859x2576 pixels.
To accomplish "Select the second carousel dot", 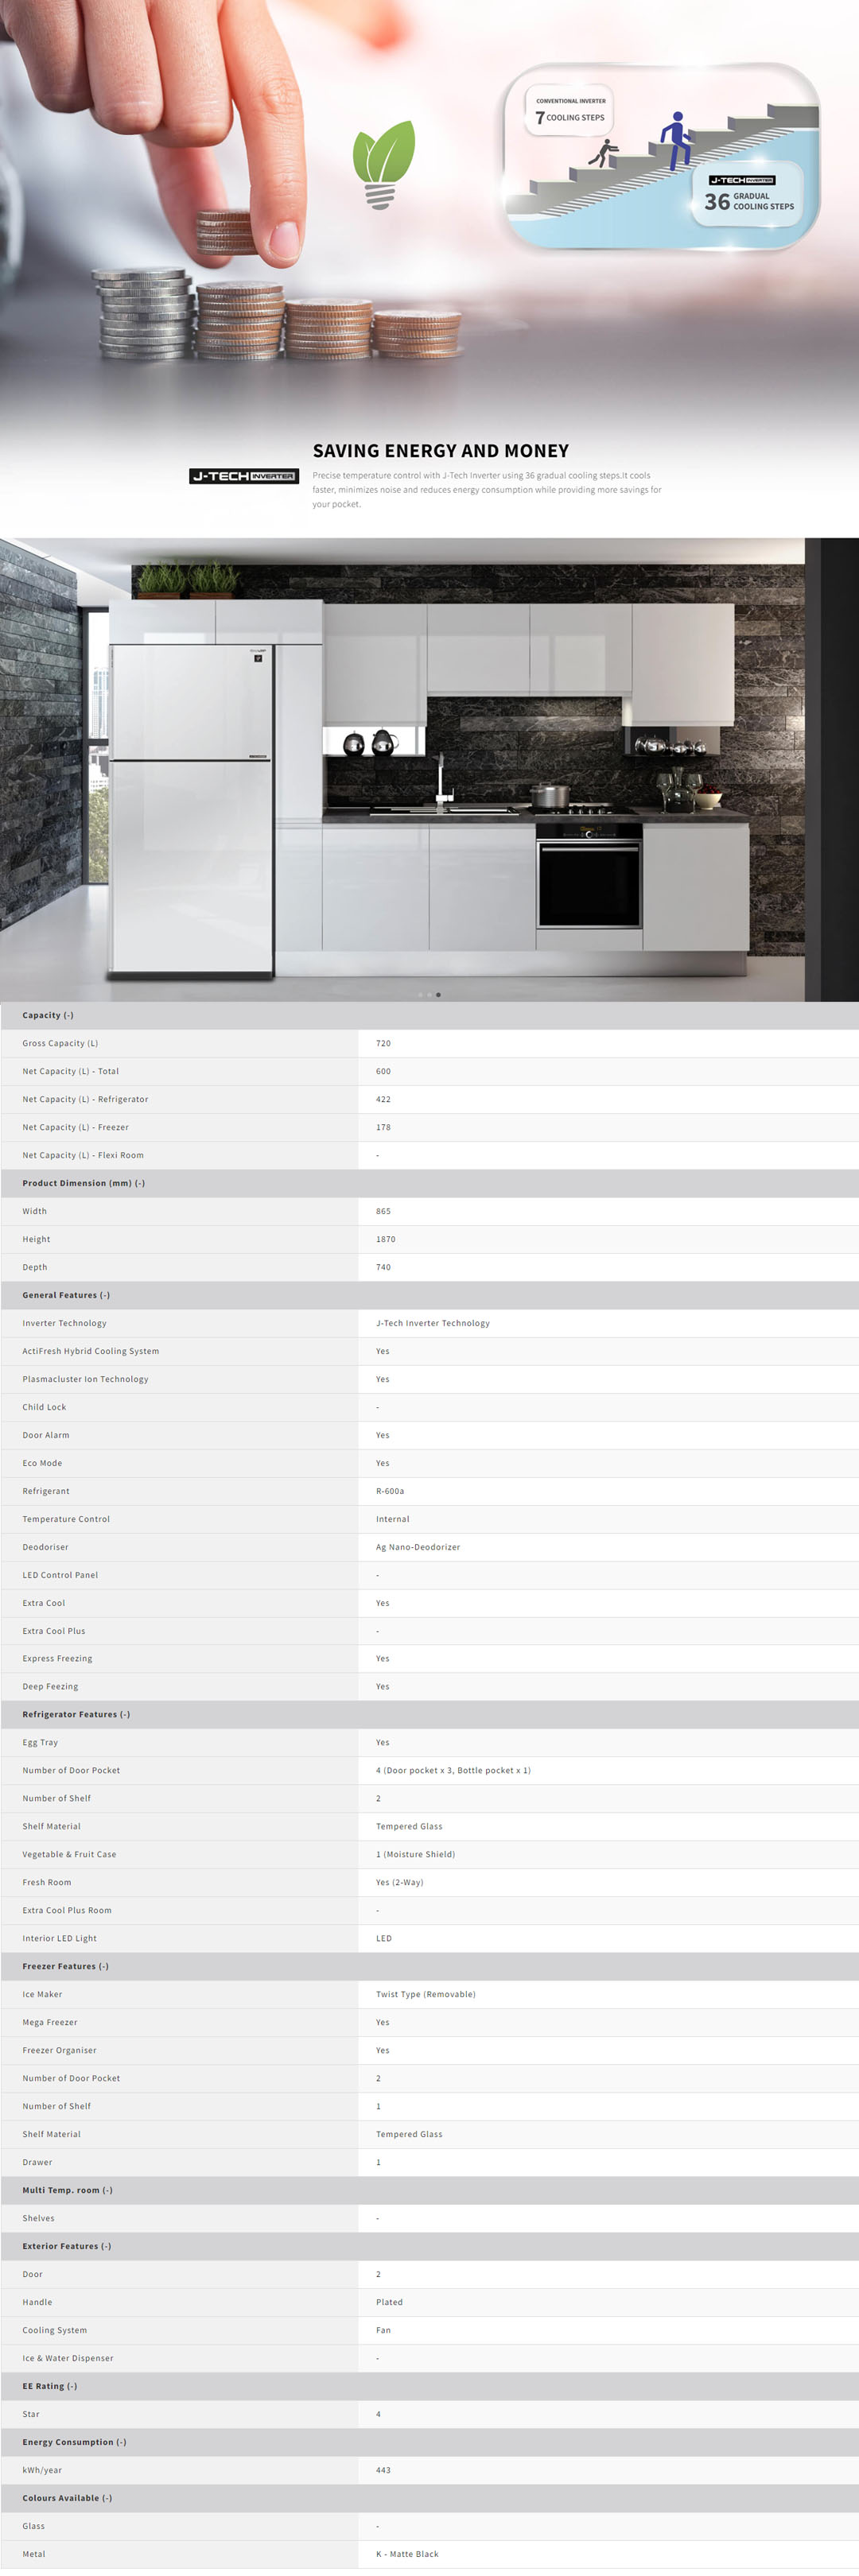I will (429, 994).
